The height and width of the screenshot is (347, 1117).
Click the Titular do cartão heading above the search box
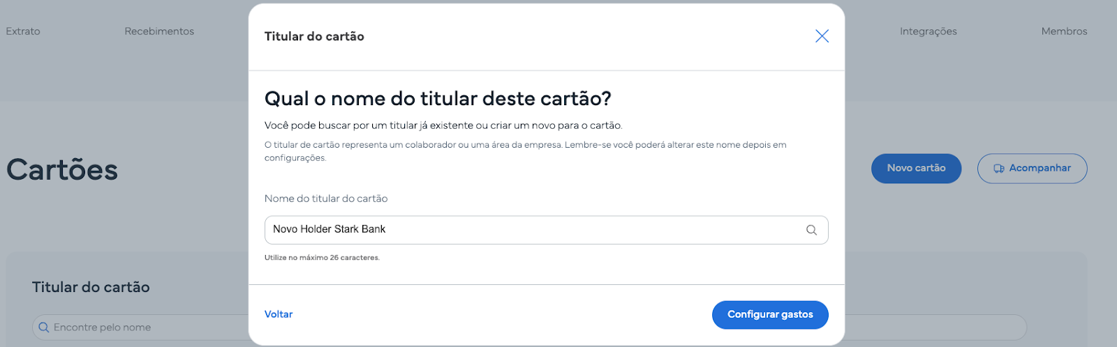tap(91, 287)
